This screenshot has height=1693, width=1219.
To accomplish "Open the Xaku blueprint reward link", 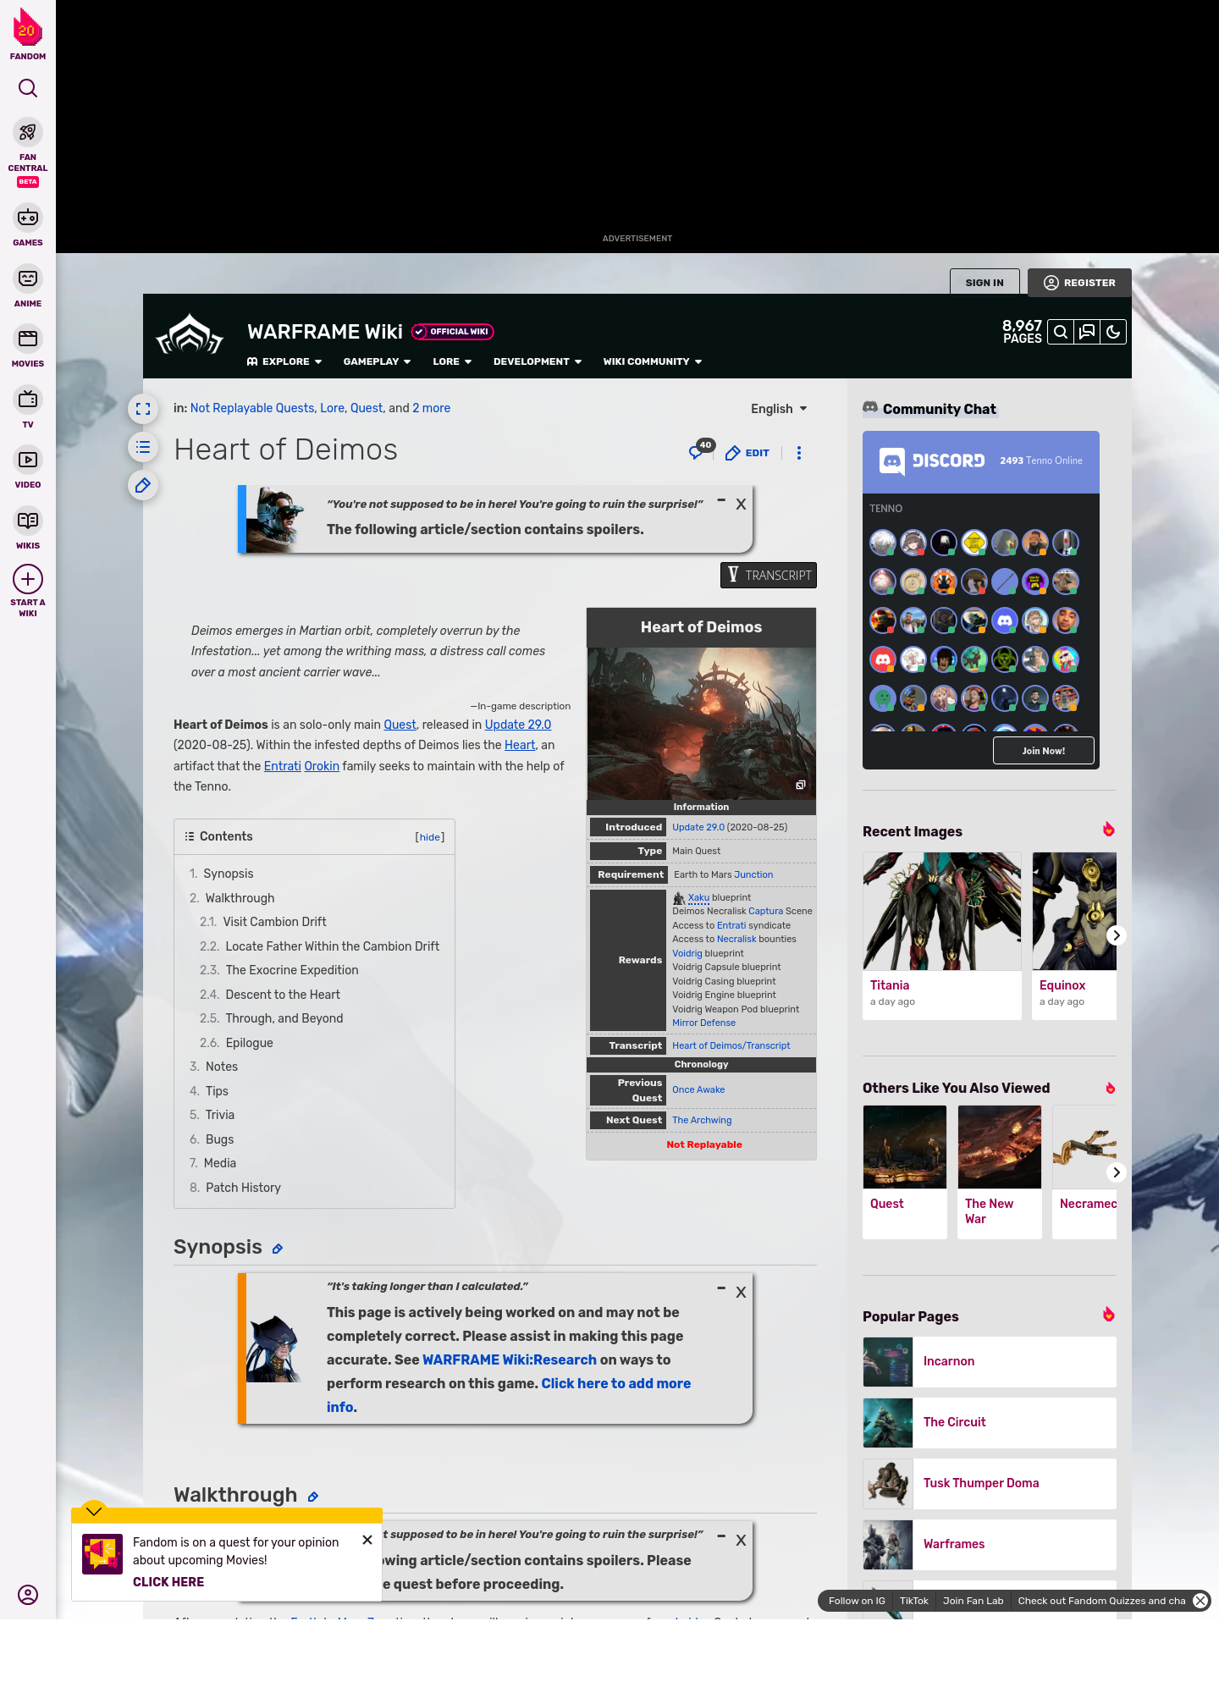I will 698,897.
